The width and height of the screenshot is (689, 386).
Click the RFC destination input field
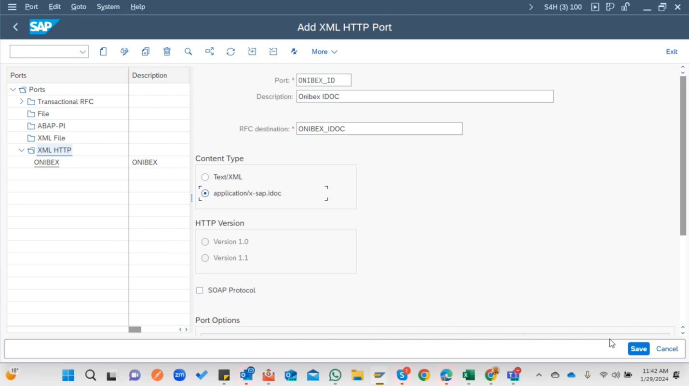[x=379, y=129]
